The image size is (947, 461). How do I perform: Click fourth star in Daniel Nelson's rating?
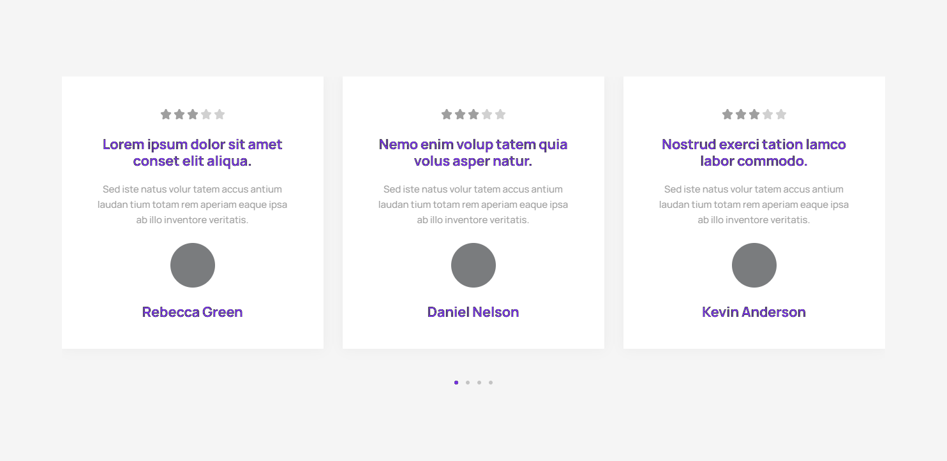click(487, 115)
